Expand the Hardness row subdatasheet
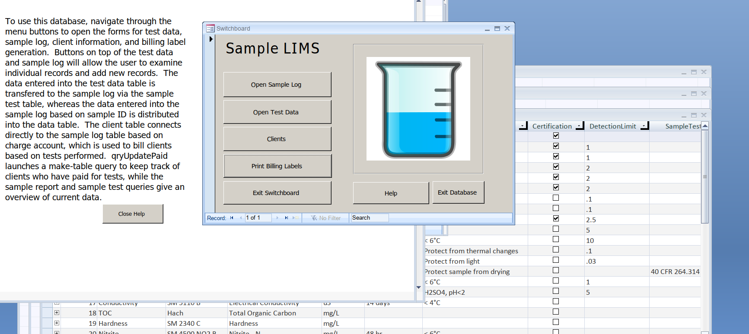Screen dimensions: 749x334 pos(57,323)
